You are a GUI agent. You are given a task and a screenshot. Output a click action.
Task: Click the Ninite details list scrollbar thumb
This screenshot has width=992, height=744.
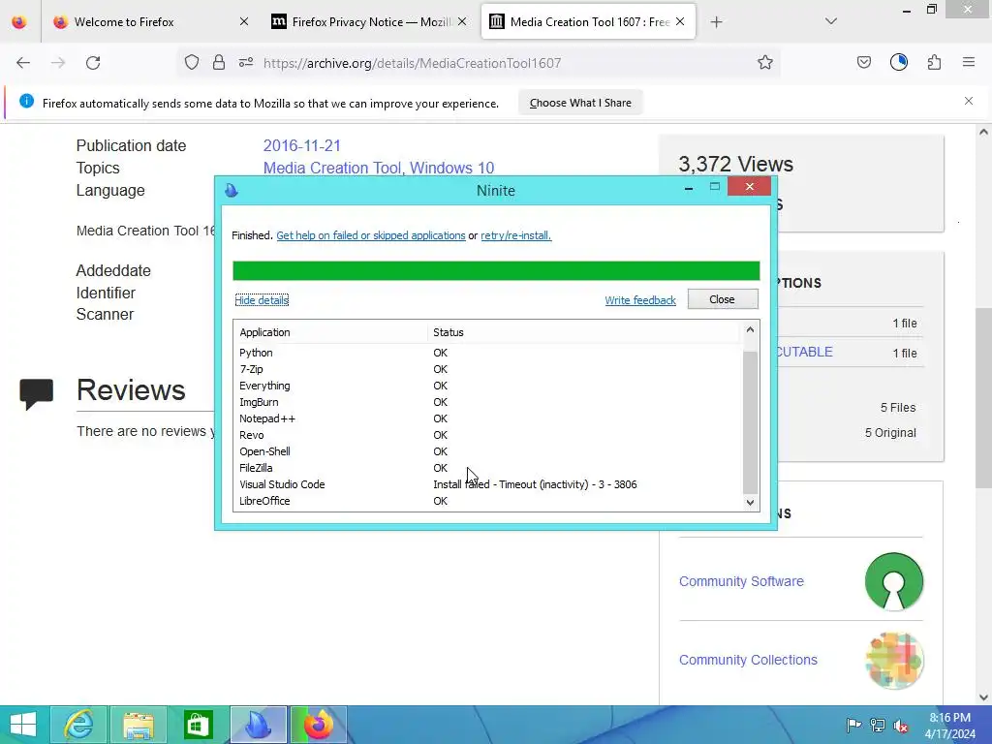coord(751,422)
